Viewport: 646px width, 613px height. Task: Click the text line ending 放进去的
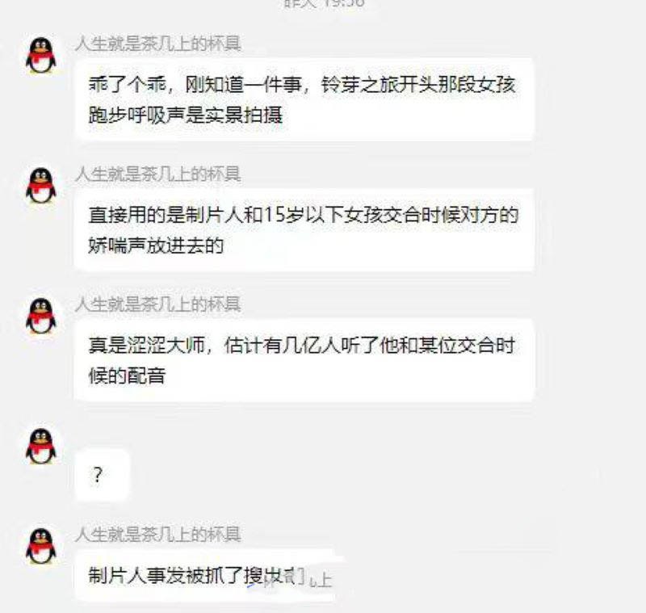156,245
